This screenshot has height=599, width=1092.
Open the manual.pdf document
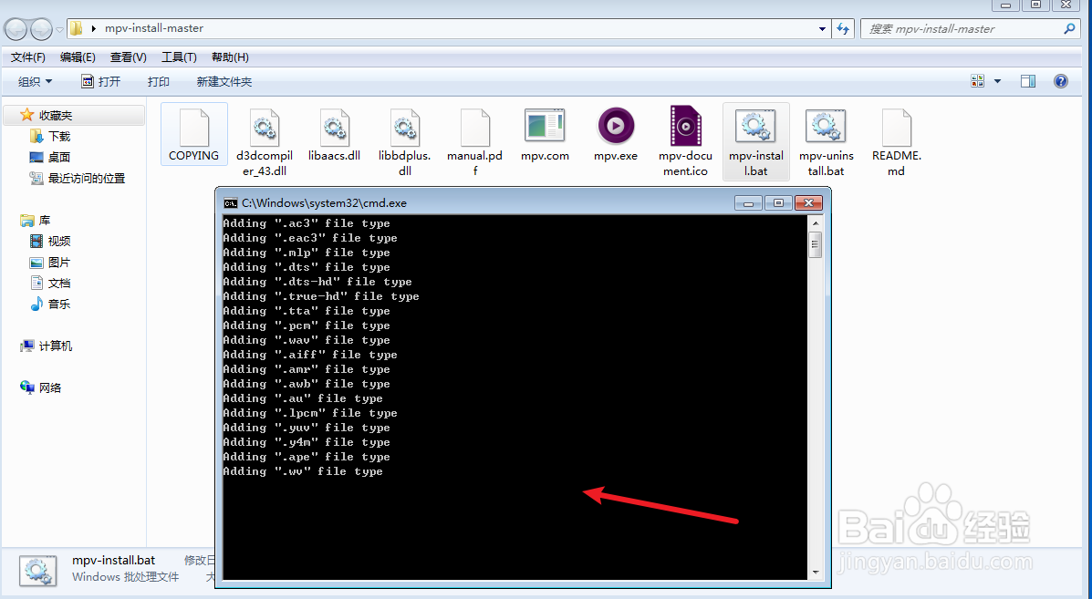[474, 126]
